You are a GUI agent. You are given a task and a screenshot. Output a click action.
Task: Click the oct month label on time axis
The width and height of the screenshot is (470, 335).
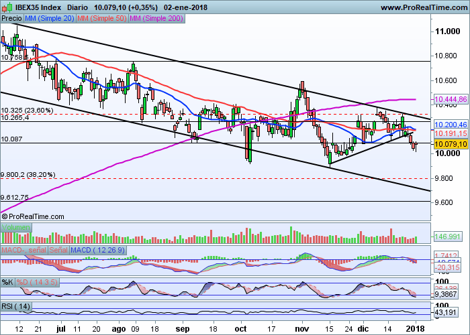click(240, 329)
